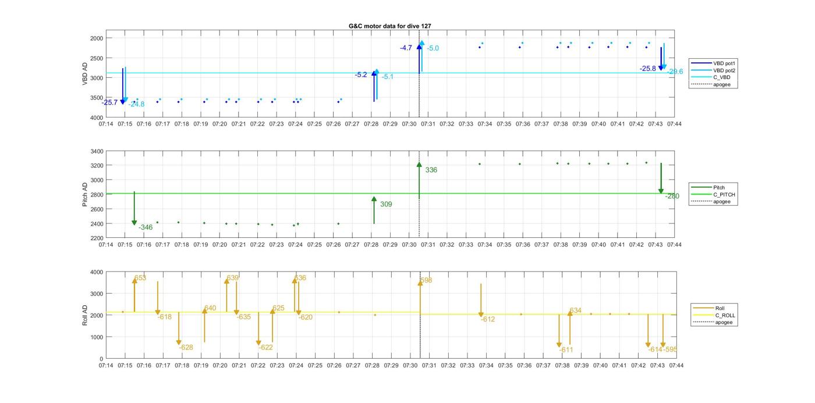Click the '-622' roll data label
Screen dimensions: 815x403
pyautogui.click(x=266, y=347)
